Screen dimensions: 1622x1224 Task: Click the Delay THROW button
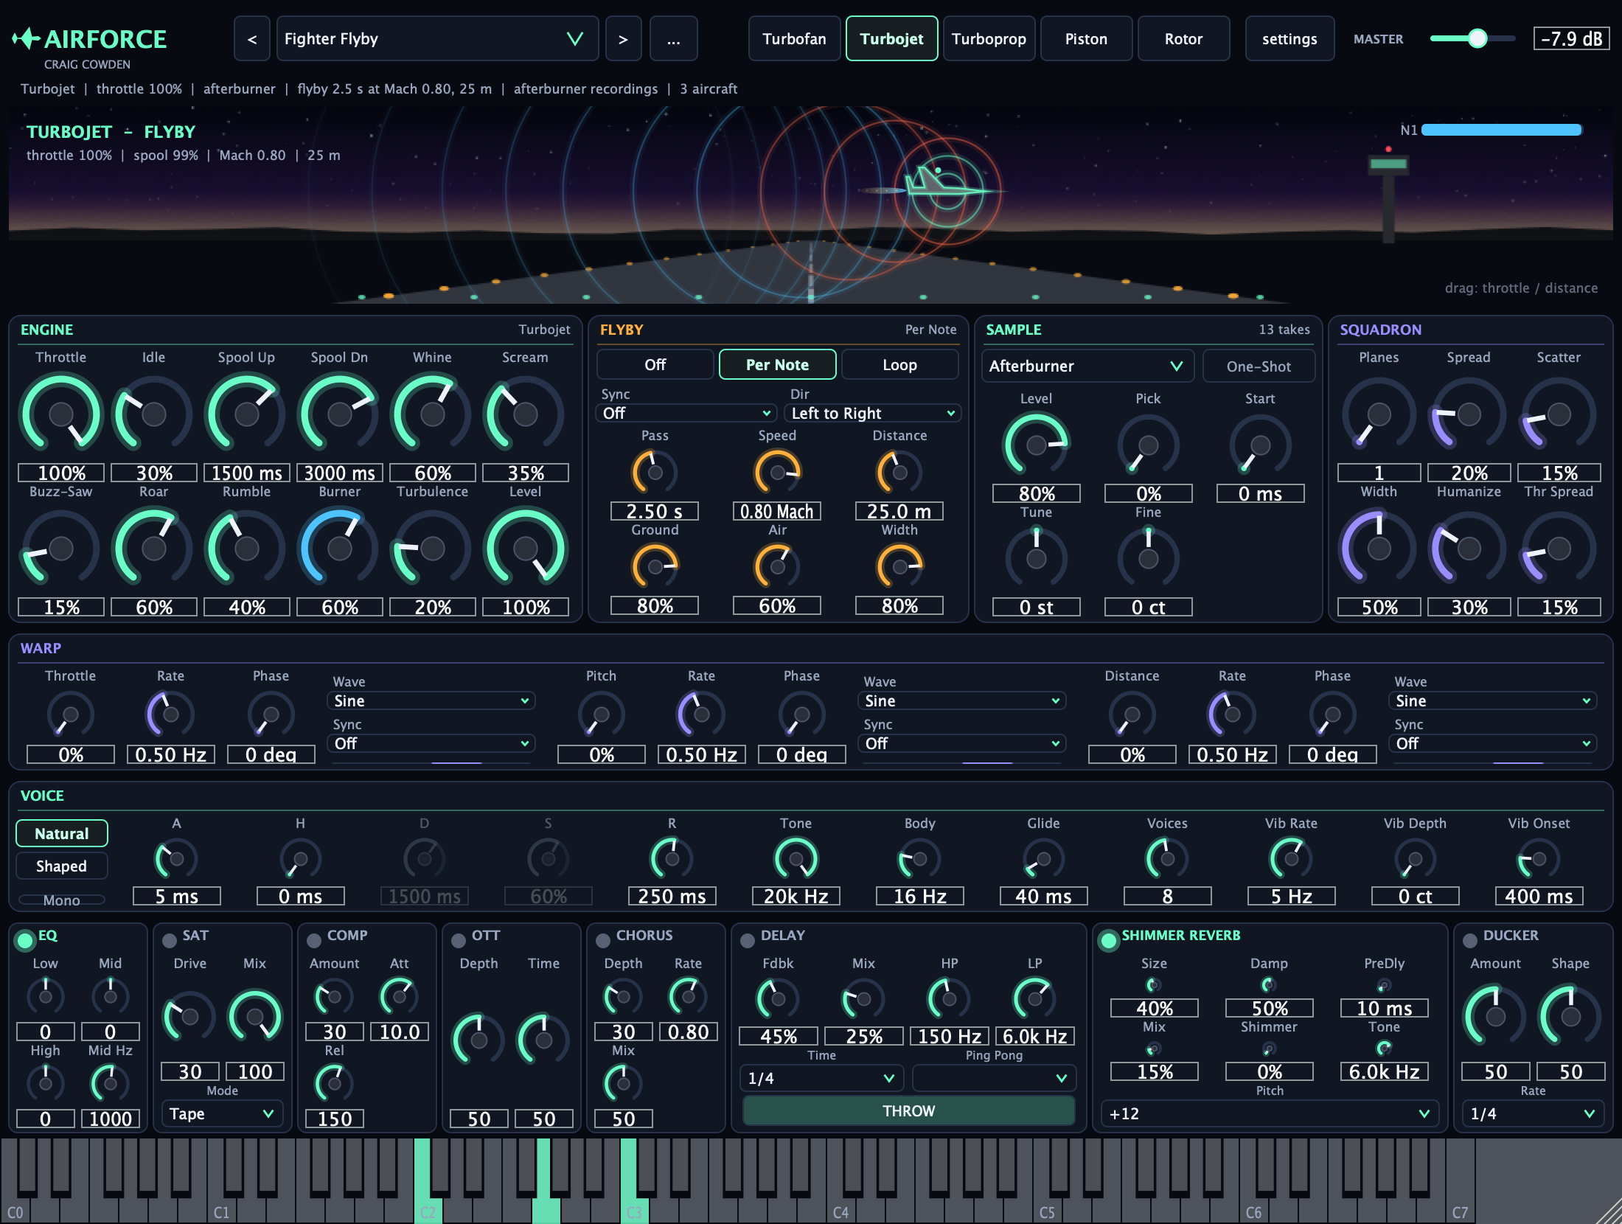pos(908,1111)
